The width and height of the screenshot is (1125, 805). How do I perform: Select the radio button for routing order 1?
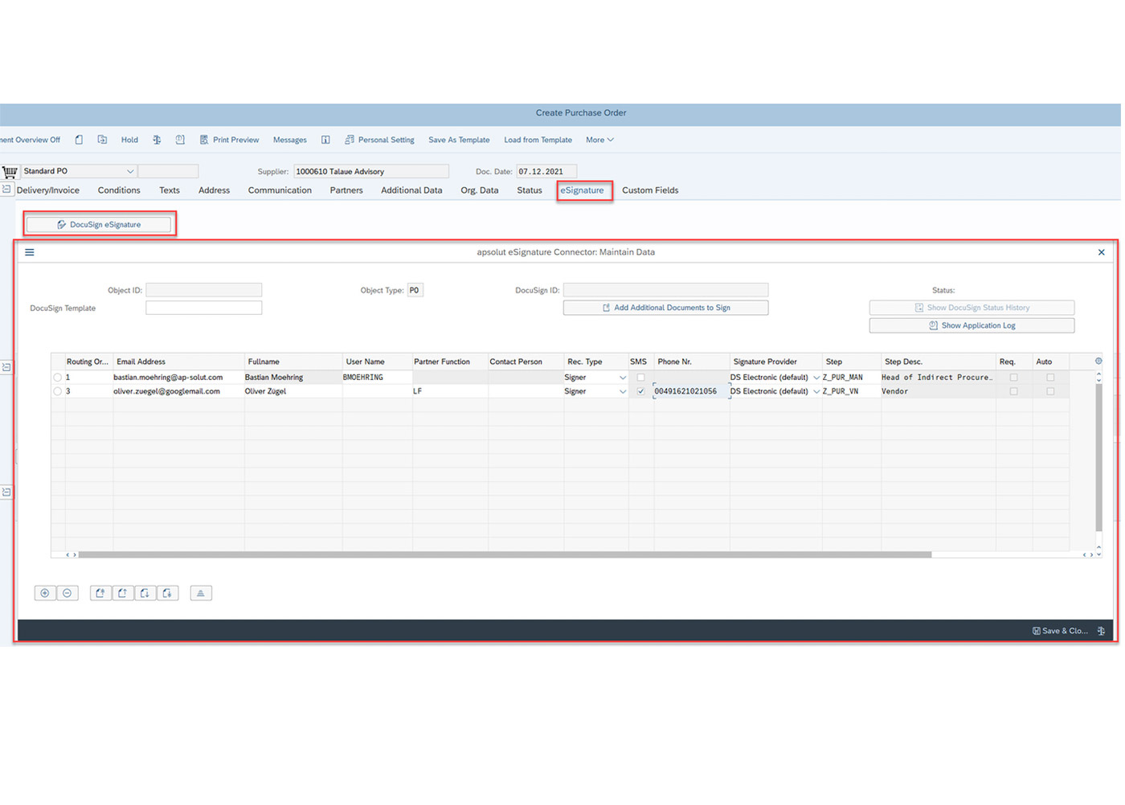pyautogui.click(x=57, y=377)
